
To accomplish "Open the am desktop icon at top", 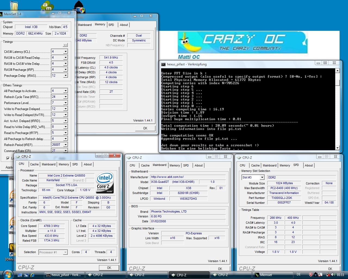I will click(x=47, y=6).
